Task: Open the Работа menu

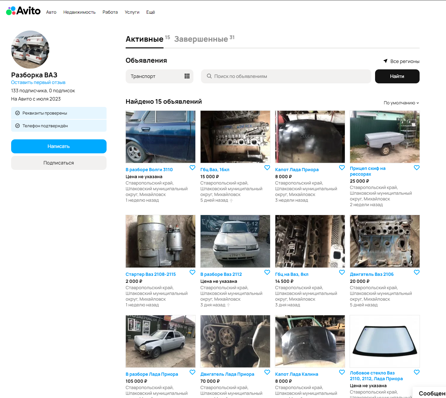Action: 110,12
